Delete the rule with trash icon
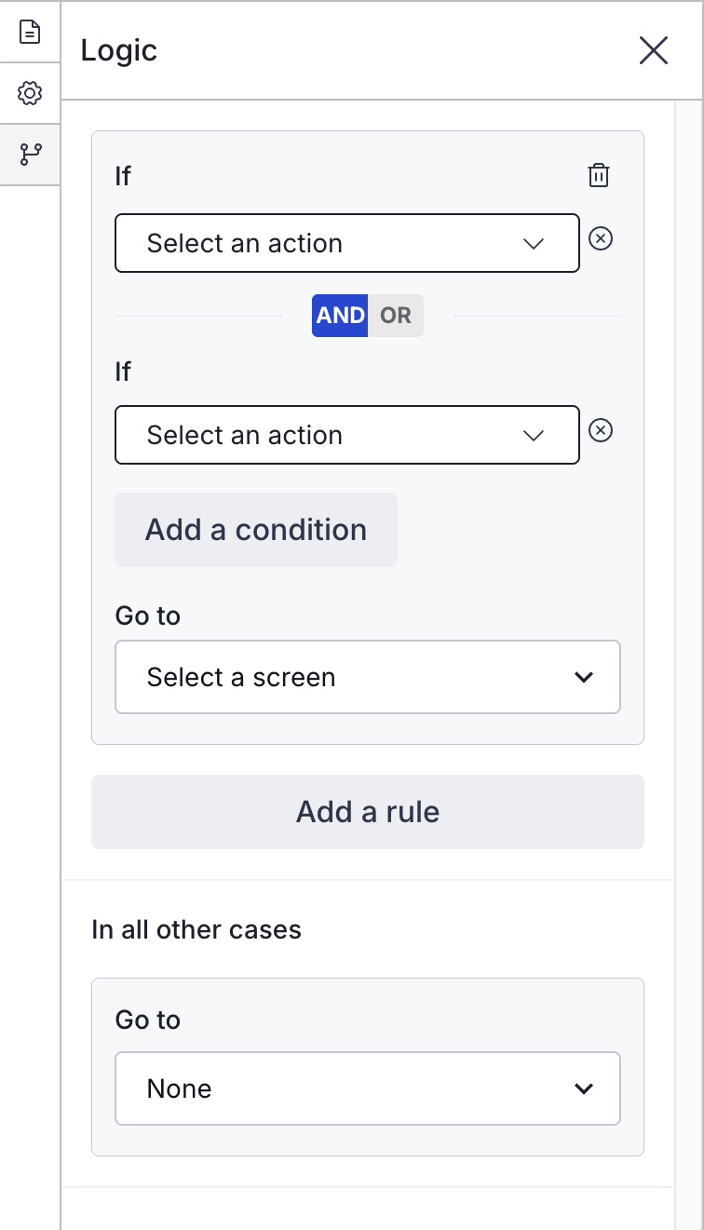Viewport: 704px width, 1230px height. [599, 175]
